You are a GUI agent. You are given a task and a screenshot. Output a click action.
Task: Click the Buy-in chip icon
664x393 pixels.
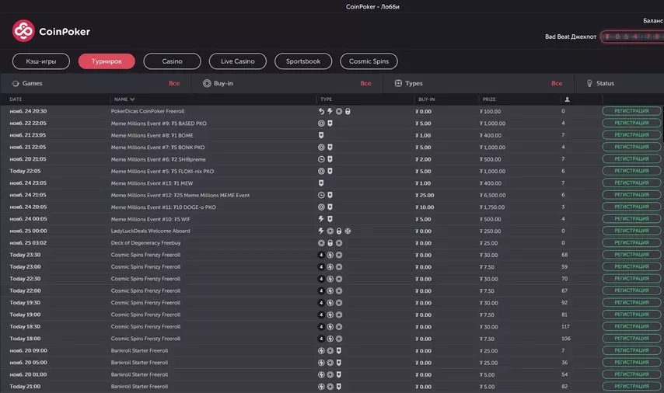(x=207, y=83)
